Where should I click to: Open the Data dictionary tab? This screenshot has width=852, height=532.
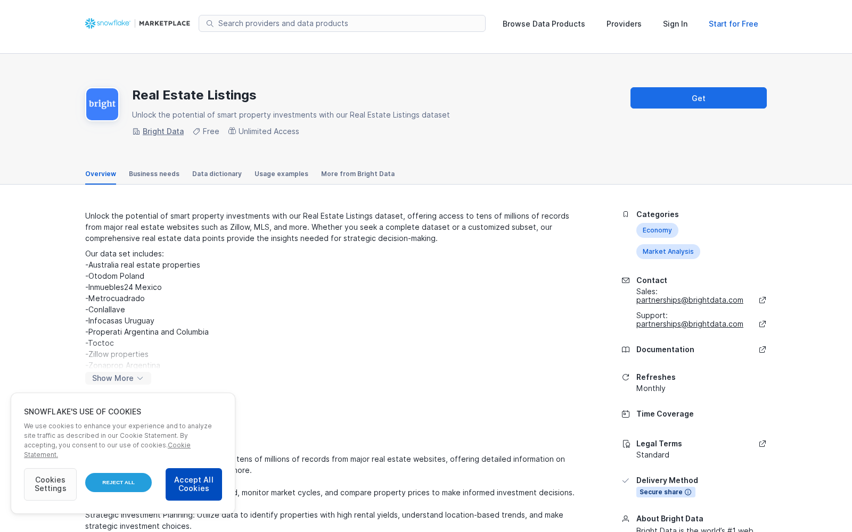[217, 174]
